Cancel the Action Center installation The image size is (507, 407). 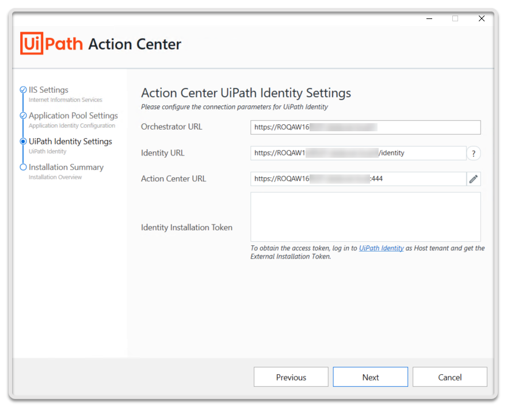point(449,377)
